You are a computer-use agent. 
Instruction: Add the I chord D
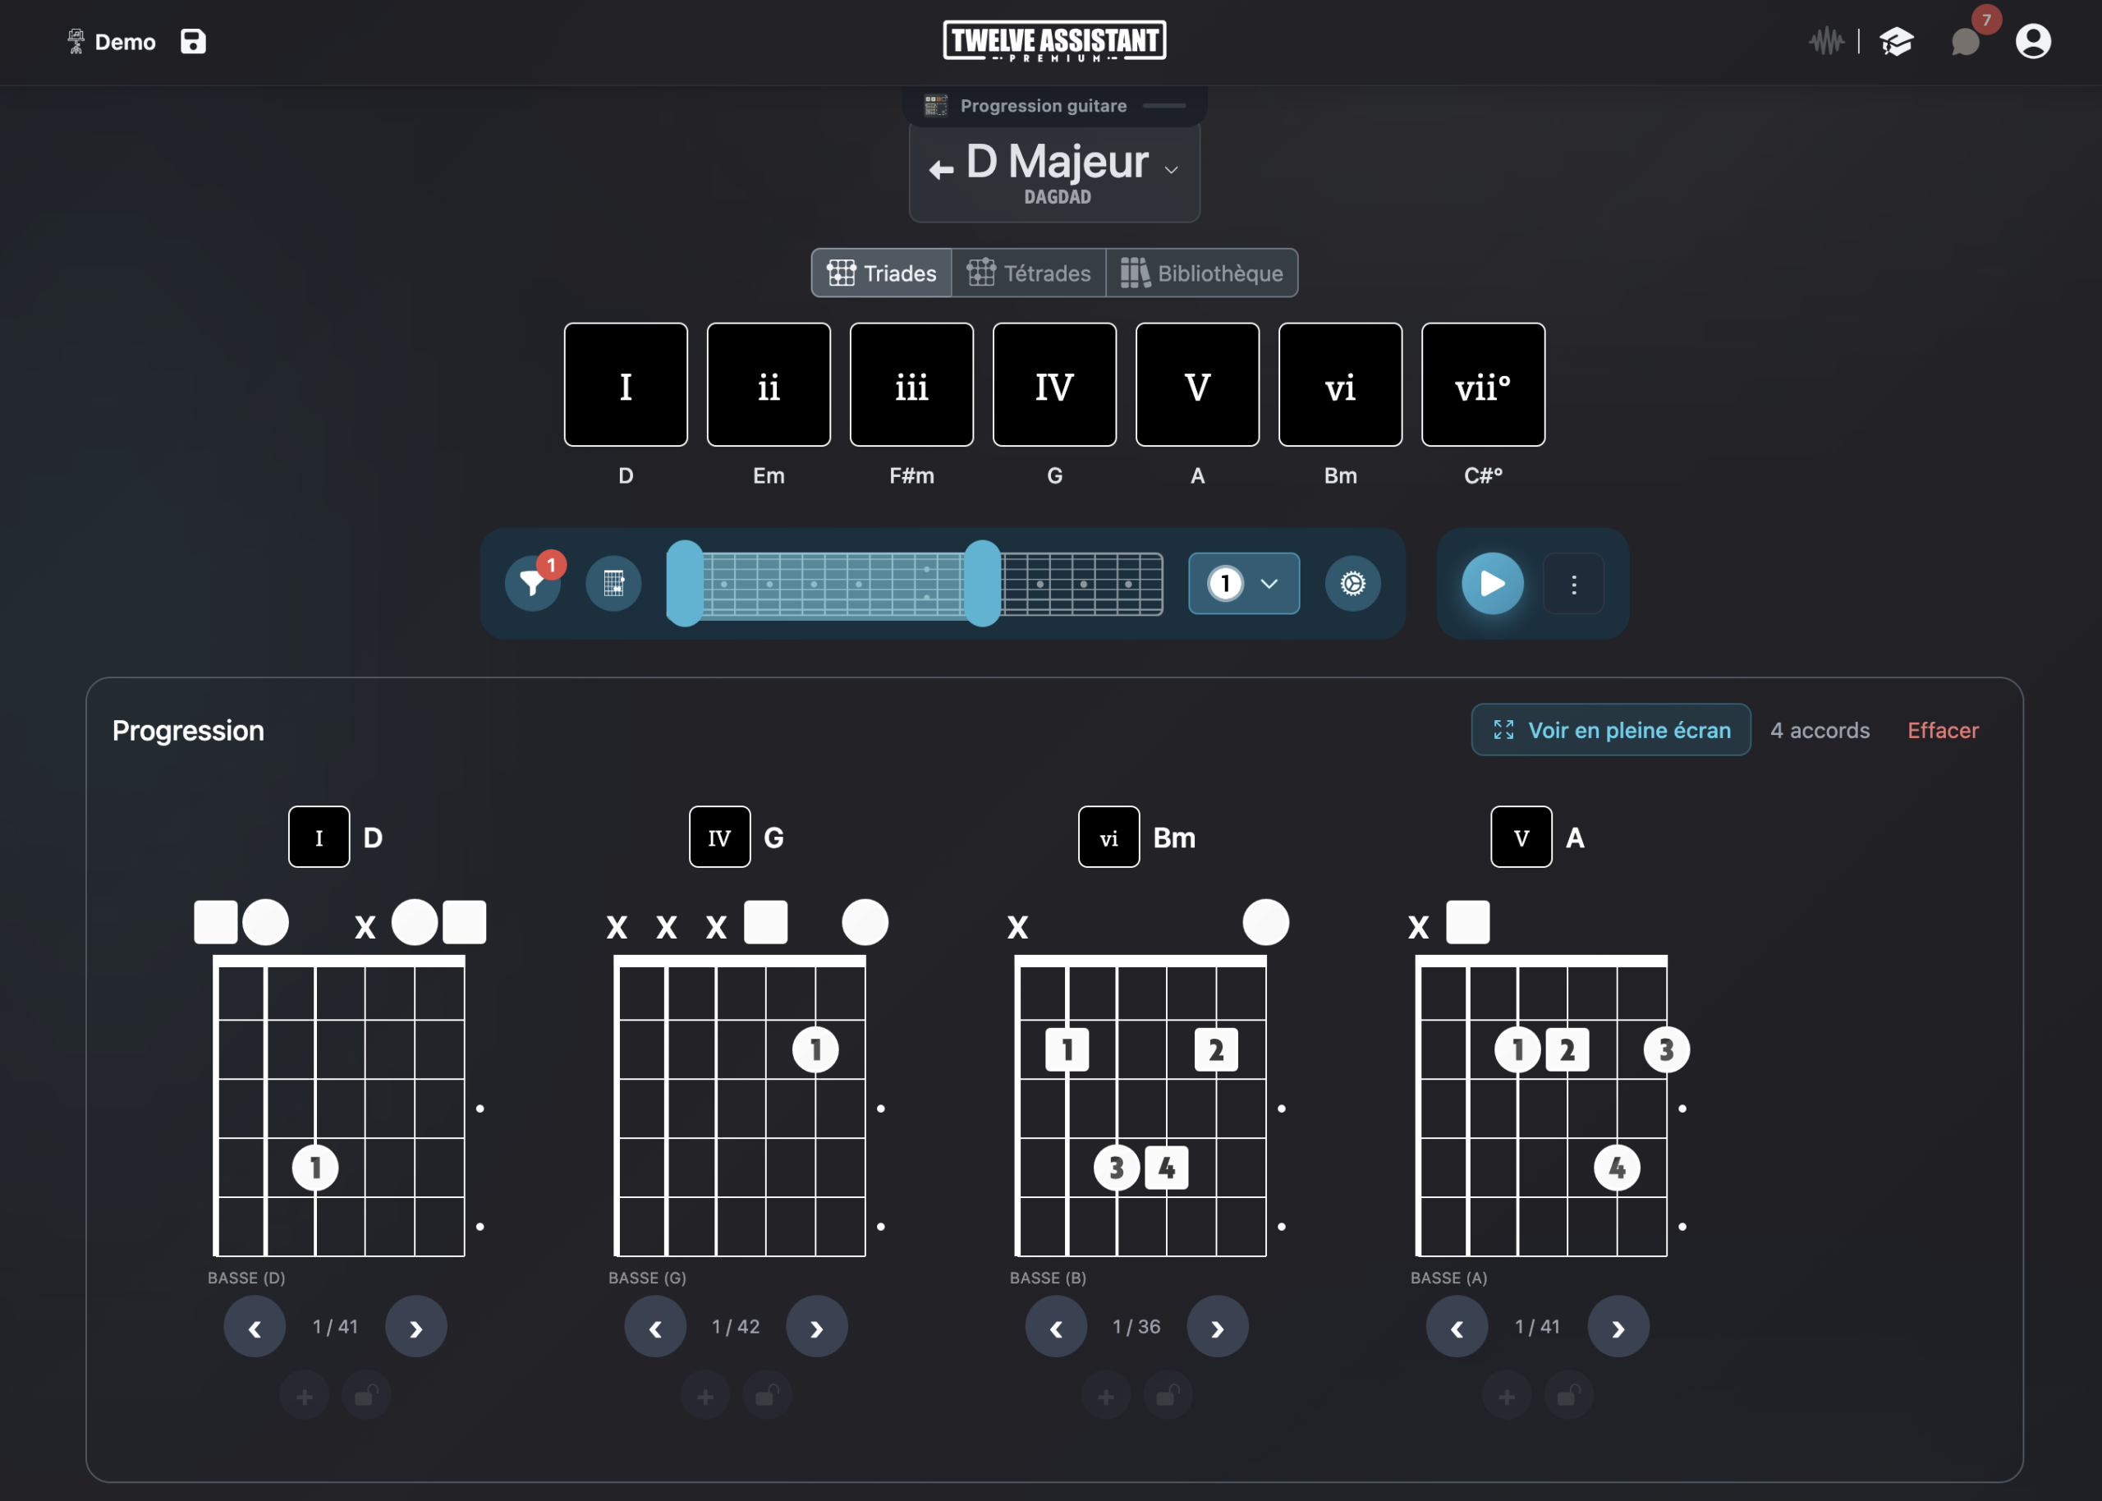tap(626, 384)
